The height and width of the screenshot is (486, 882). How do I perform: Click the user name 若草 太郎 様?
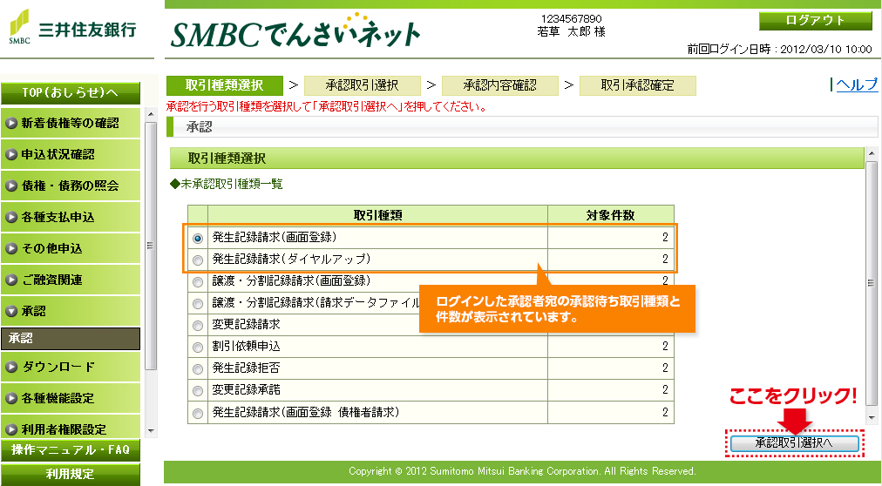coord(571,32)
